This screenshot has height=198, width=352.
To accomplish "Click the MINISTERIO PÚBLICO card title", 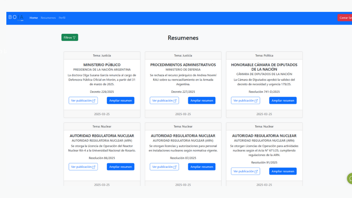I will [x=102, y=65].
